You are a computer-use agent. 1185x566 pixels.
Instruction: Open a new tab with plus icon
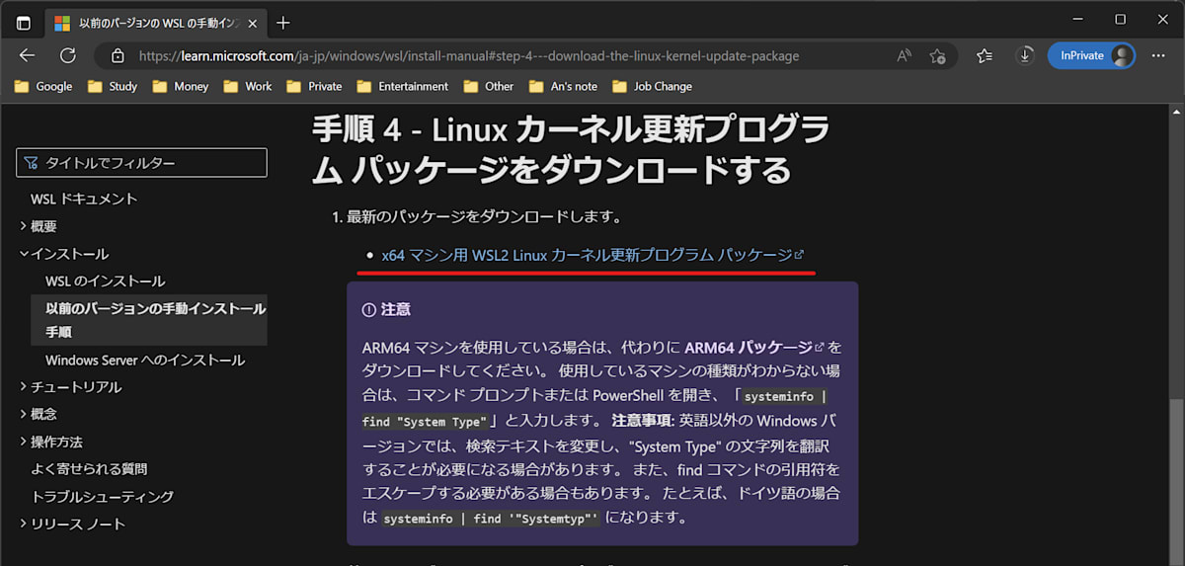pyautogui.click(x=283, y=22)
